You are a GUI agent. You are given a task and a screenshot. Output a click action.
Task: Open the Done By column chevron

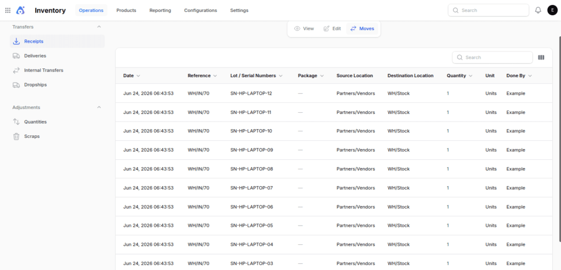coord(530,76)
